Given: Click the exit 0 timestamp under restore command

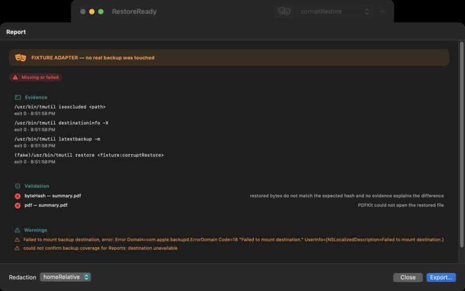Looking at the screenshot, I should [35, 162].
